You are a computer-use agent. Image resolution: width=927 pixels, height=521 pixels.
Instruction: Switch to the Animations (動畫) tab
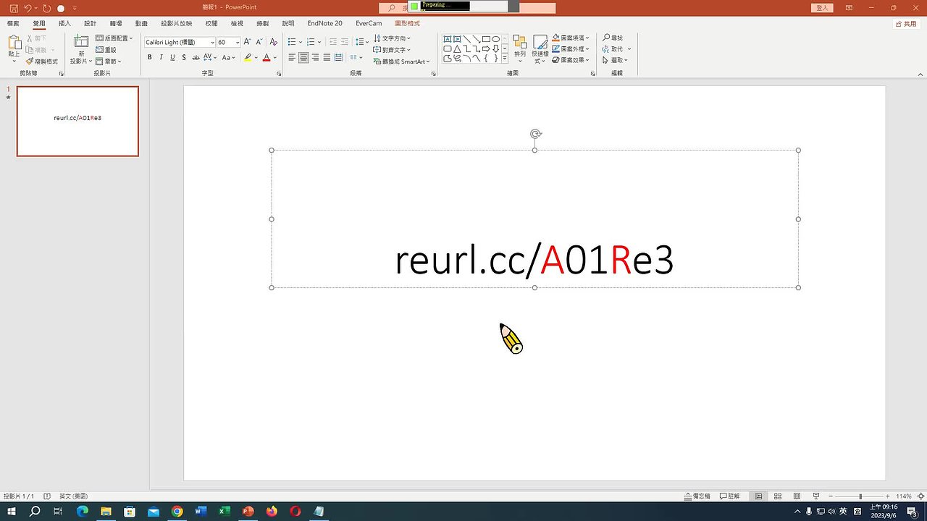141,23
